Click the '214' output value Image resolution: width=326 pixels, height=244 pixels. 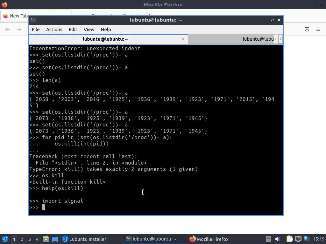point(34,86)
